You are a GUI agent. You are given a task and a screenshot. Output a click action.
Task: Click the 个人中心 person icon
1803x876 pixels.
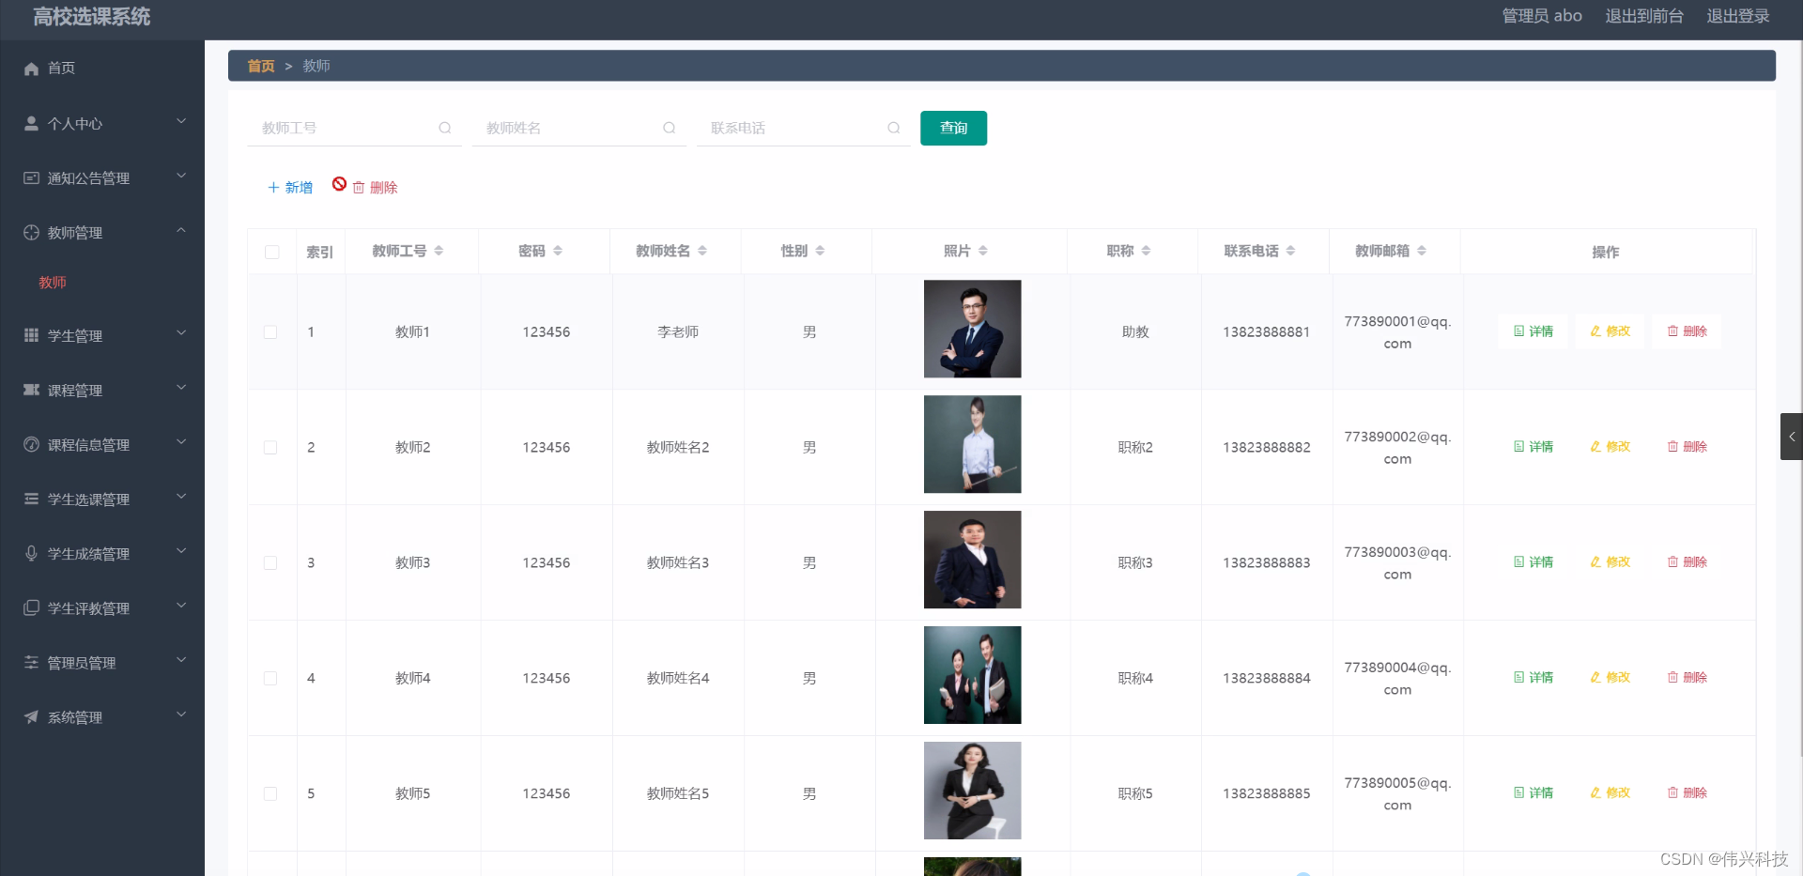tap(29, 122)
